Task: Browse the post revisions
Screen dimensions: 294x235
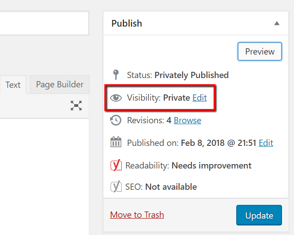Action: pyautogui.click(x=187, y=120)
